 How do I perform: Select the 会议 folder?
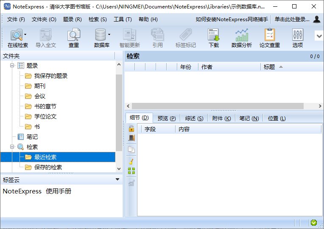pyautogui.click(x=40, y=96)
